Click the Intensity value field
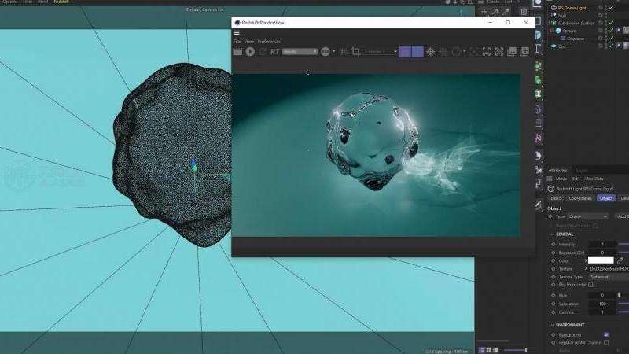 pos(601,244)
